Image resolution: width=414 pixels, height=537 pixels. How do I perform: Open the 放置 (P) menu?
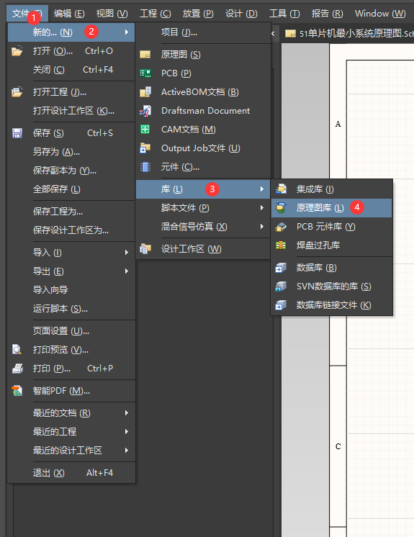tap(198, 14)
